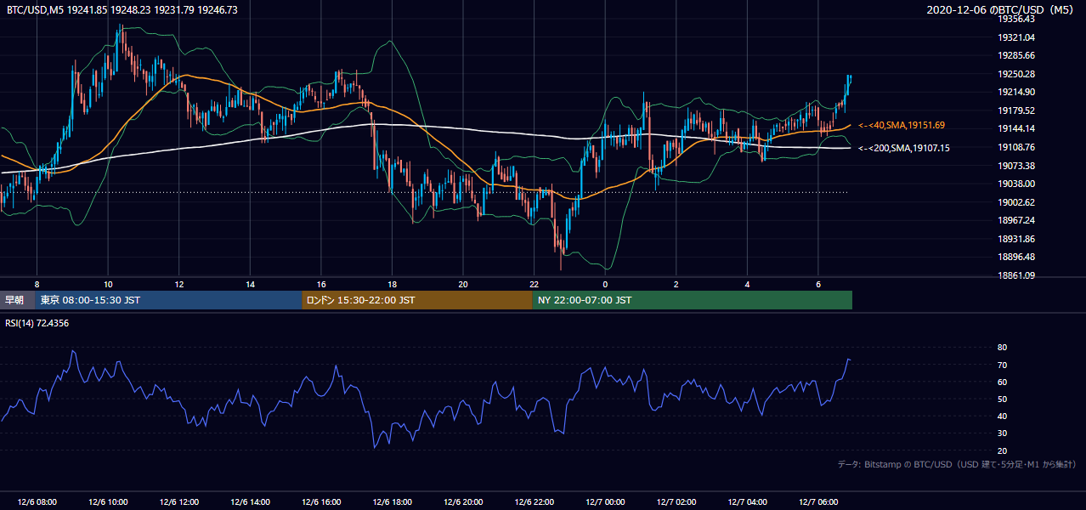
Task: Click the hour label 16 under chart
Action: pos(321,284)
